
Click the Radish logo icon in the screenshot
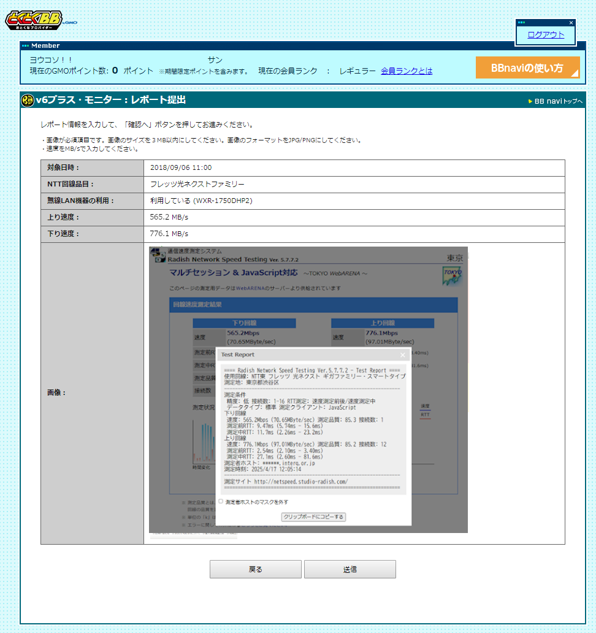click(x=158, y=255)
